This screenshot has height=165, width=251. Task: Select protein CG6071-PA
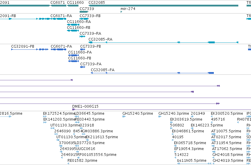(61, 46)
